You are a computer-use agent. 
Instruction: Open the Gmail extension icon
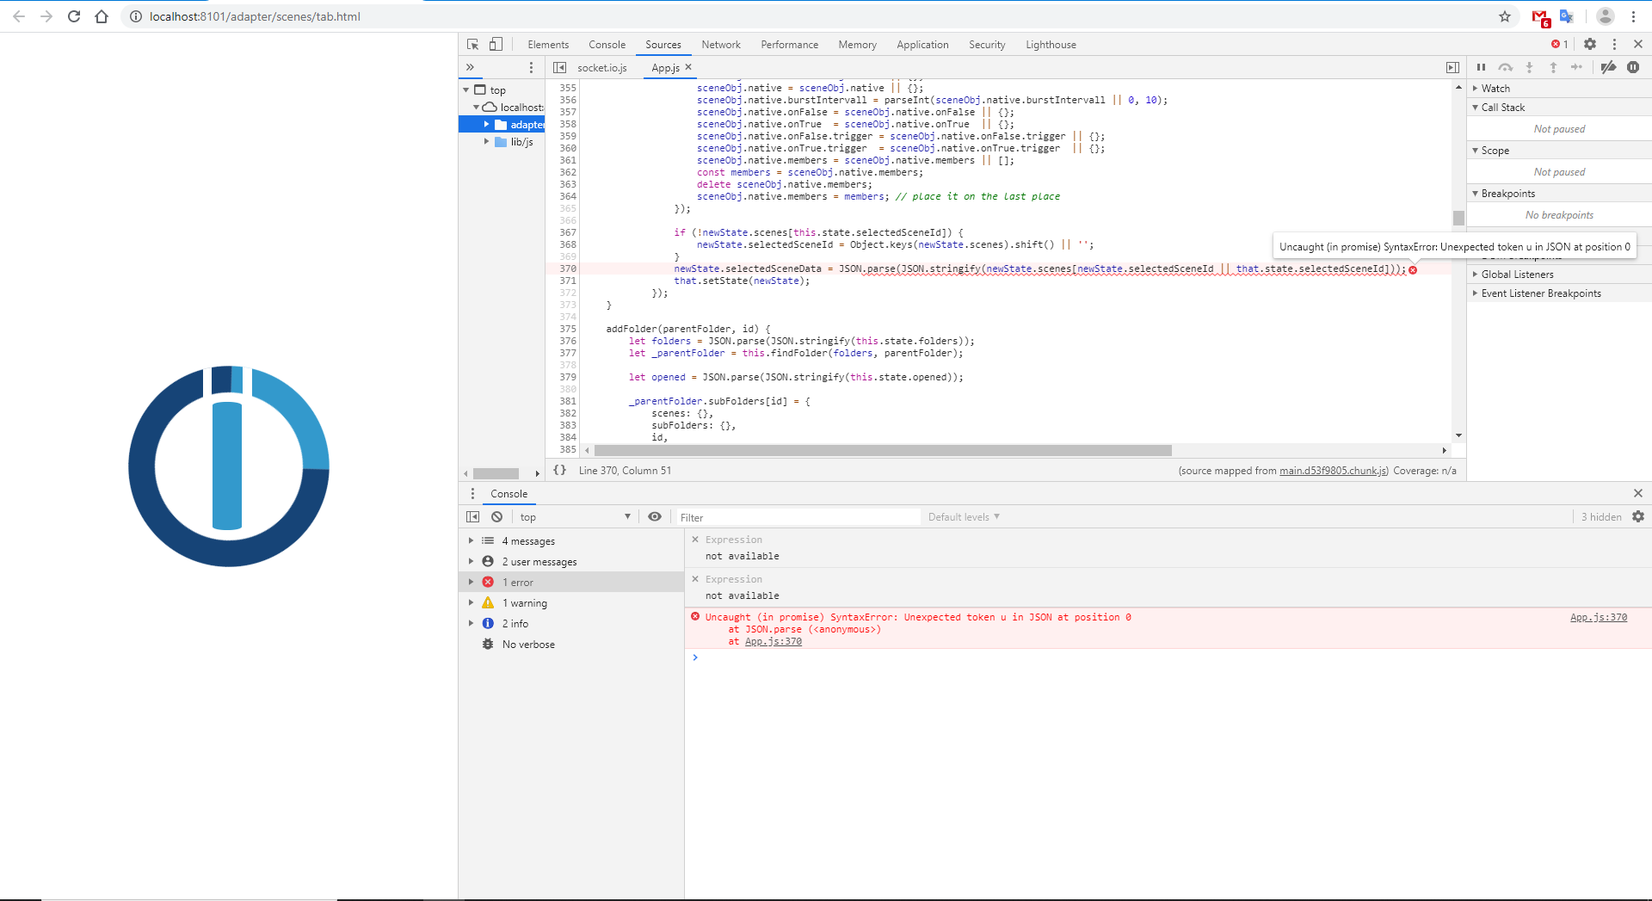coord(1540,17)
